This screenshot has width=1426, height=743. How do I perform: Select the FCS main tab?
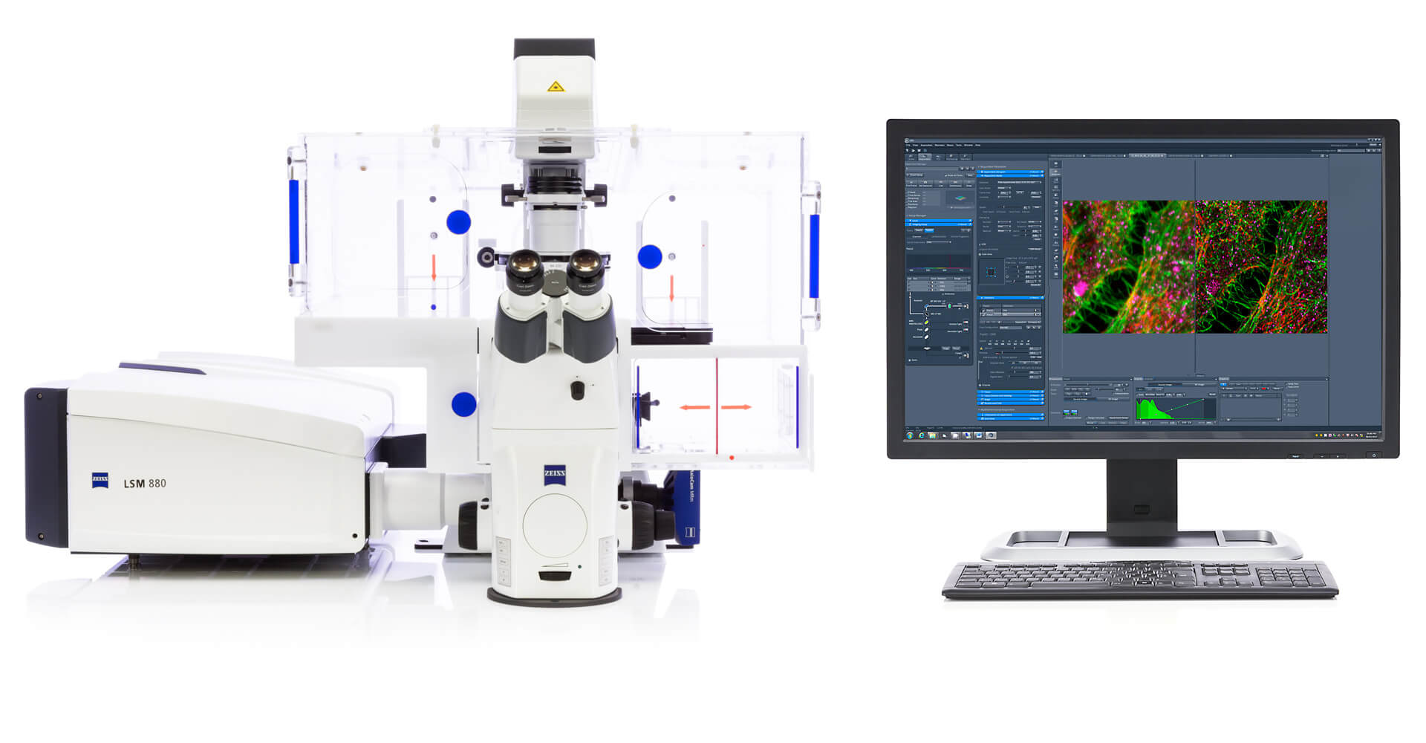pyautogui.click(x=938, y=158)
